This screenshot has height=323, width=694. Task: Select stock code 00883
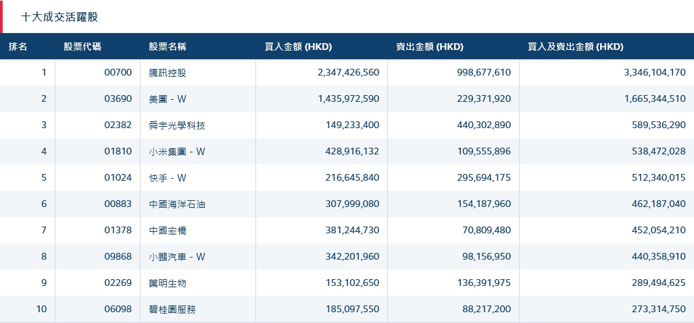(118, 204)
